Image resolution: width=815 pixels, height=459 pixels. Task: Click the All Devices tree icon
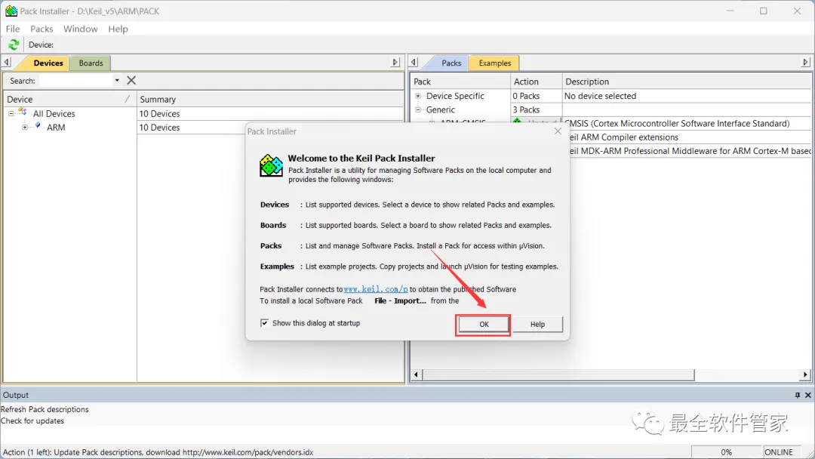point(23,112)
